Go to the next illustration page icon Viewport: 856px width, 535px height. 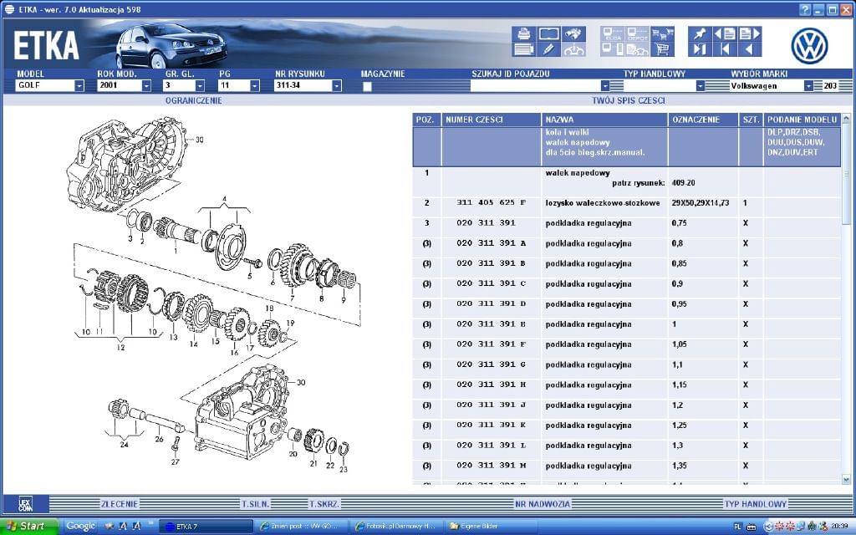coord(750,33)
